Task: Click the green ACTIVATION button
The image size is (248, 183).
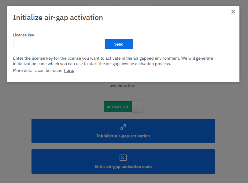Action: tap(118, 106)
